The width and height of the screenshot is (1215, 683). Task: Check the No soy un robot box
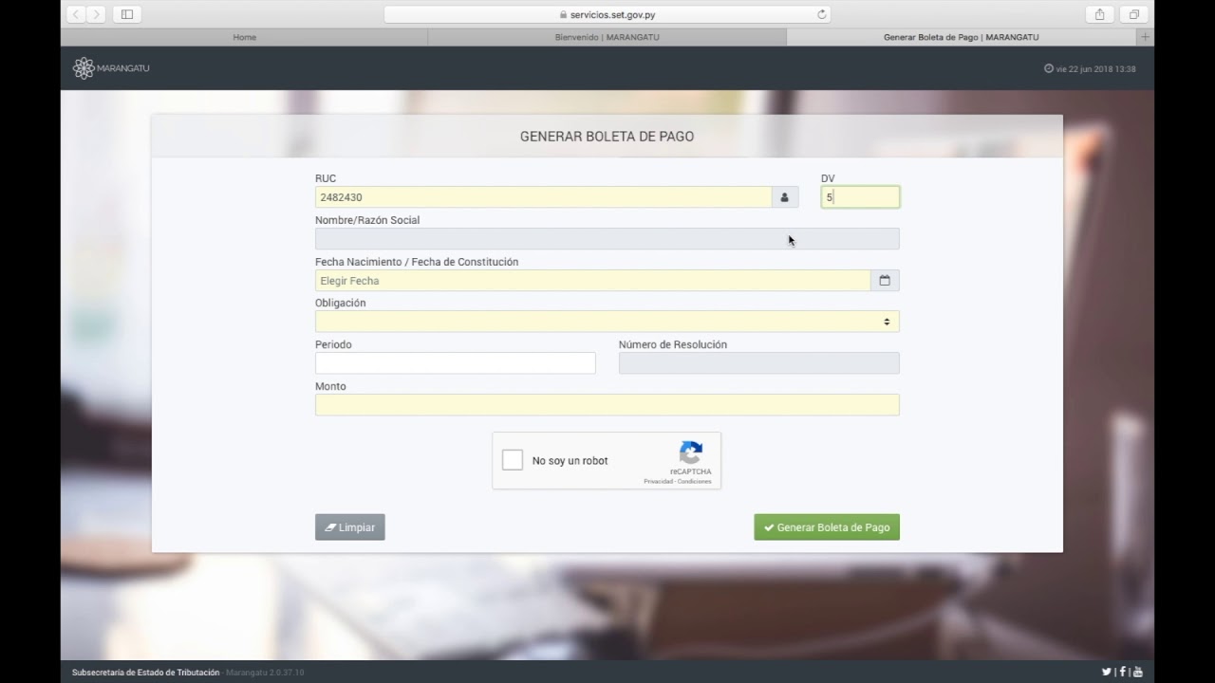(x=513, y=460)
